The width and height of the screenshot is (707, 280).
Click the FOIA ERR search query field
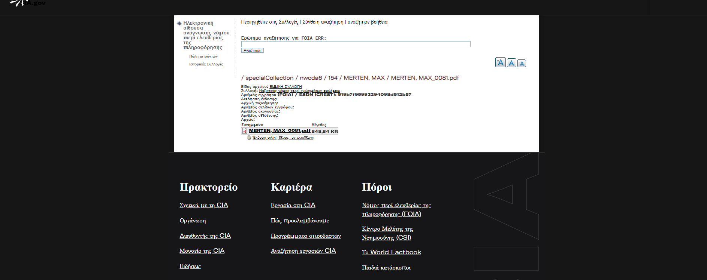coord(356,44)
